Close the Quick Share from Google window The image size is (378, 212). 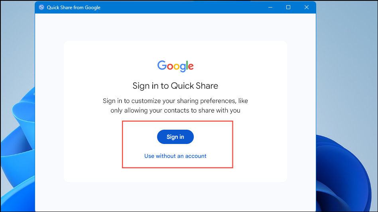306,7
